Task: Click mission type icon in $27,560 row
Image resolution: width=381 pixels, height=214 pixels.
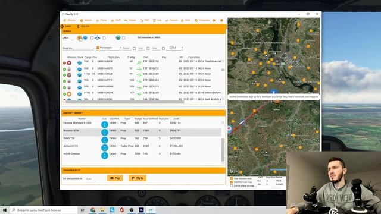Action: click(69, 75)
